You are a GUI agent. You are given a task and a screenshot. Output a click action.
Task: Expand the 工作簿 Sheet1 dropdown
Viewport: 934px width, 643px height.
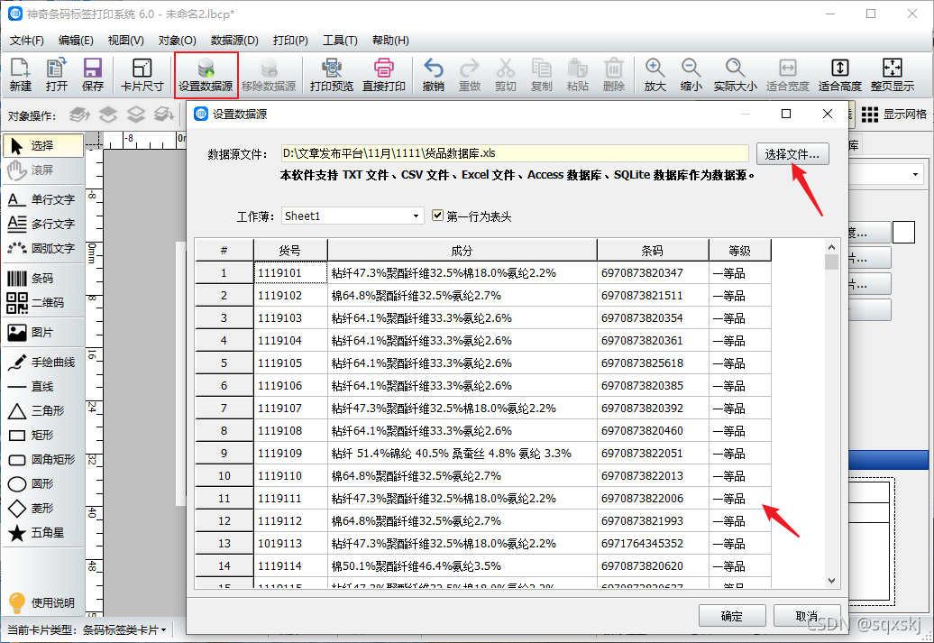[416, 216]
